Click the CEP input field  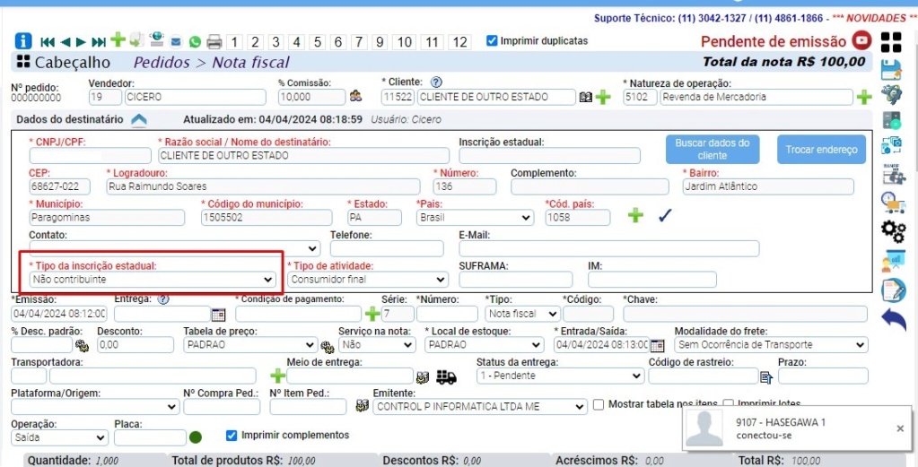click(x=60, y=186)
